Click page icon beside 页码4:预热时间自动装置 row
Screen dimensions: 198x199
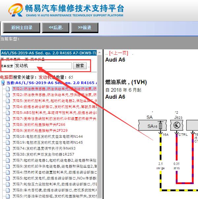click(8, 173)
